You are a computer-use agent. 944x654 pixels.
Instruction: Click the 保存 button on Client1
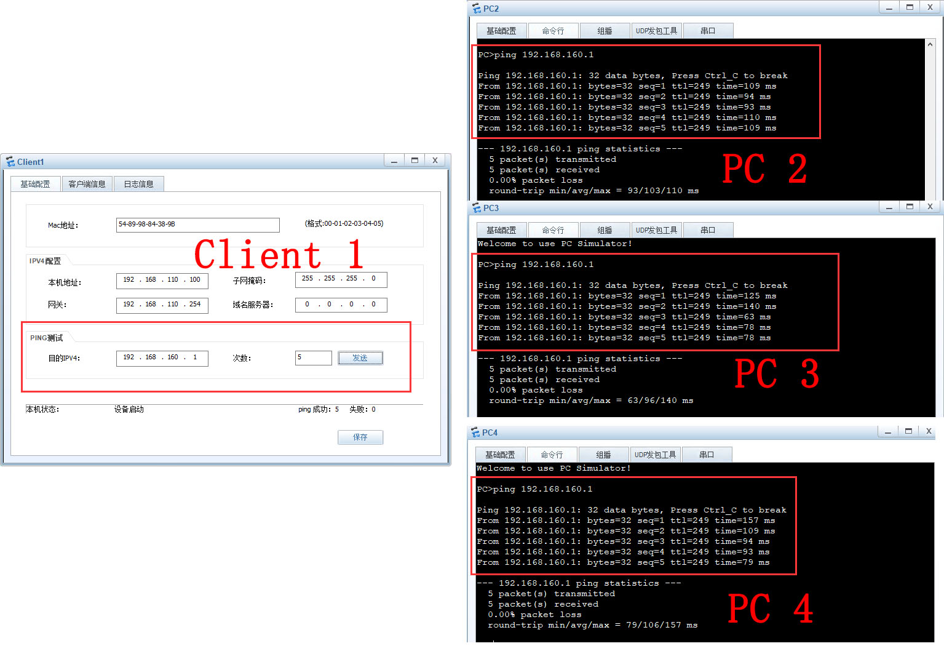360,437
